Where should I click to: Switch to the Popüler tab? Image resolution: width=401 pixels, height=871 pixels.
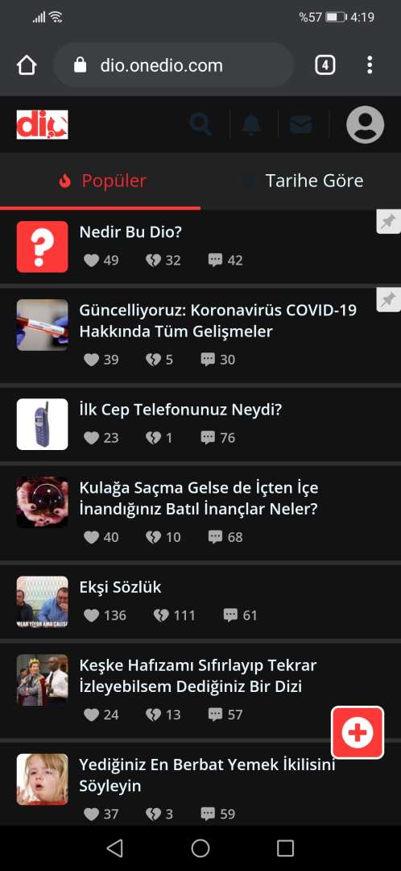point(101,181)
